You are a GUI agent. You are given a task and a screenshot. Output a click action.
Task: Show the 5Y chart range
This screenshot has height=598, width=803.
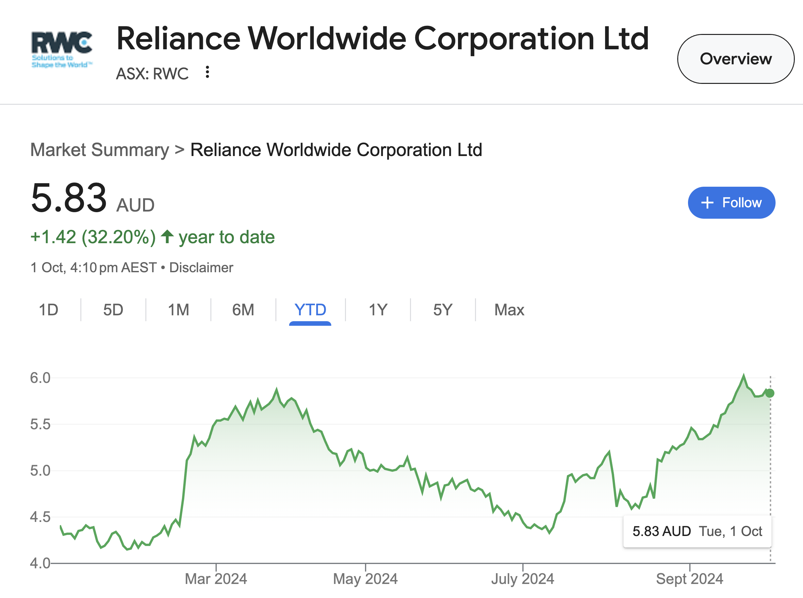(x=443, y=310)
